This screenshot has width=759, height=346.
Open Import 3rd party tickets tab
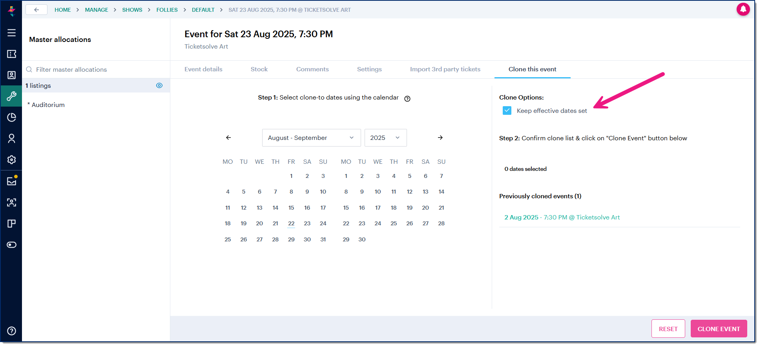445,69
